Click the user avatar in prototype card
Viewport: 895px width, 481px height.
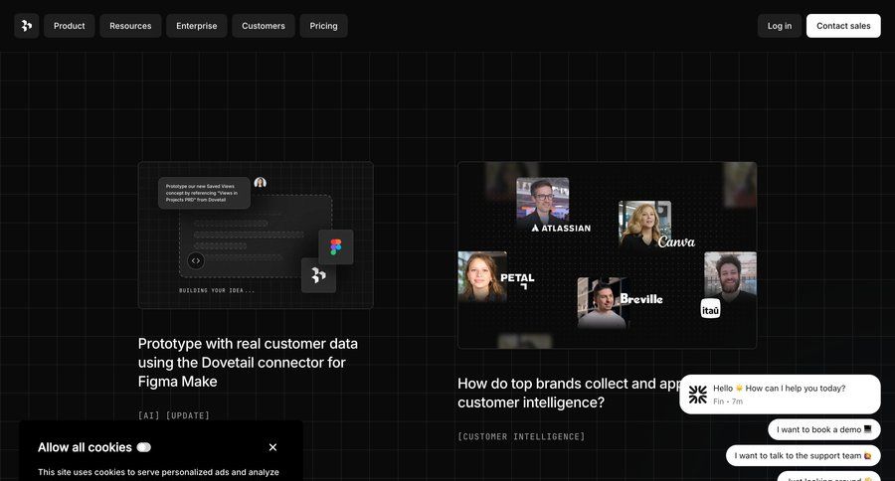click(260, 183)
